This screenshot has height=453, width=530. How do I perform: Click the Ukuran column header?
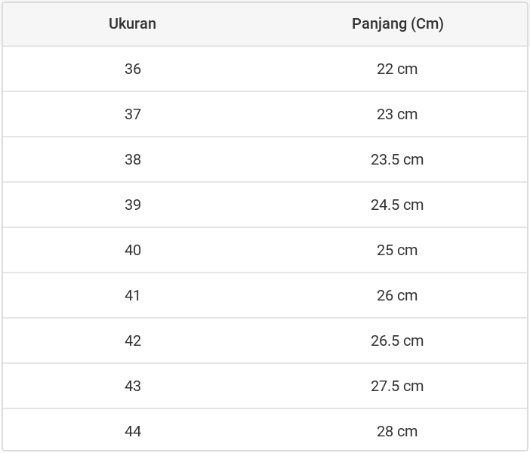pyautogui.click(x=132, y=23)
